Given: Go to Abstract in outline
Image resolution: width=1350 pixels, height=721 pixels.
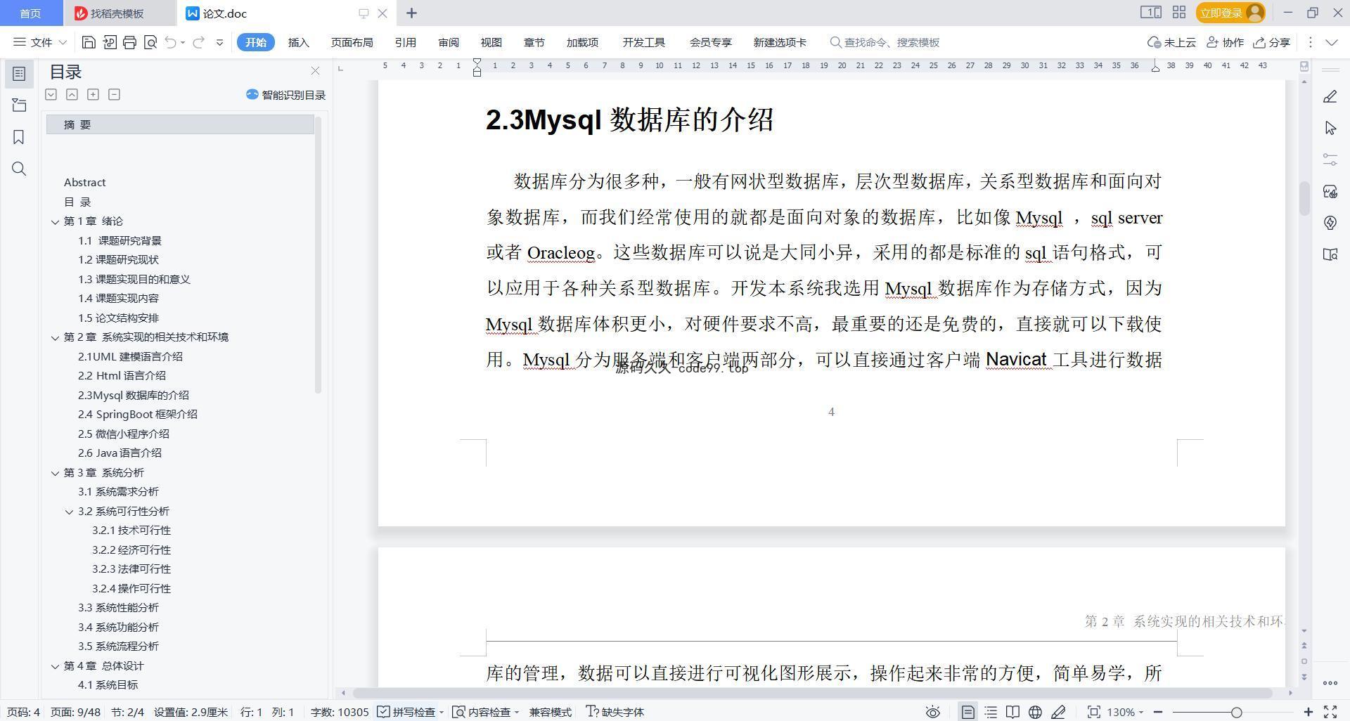Looking at the screenshot, I should pyautogui.click(x=84, y=183).
